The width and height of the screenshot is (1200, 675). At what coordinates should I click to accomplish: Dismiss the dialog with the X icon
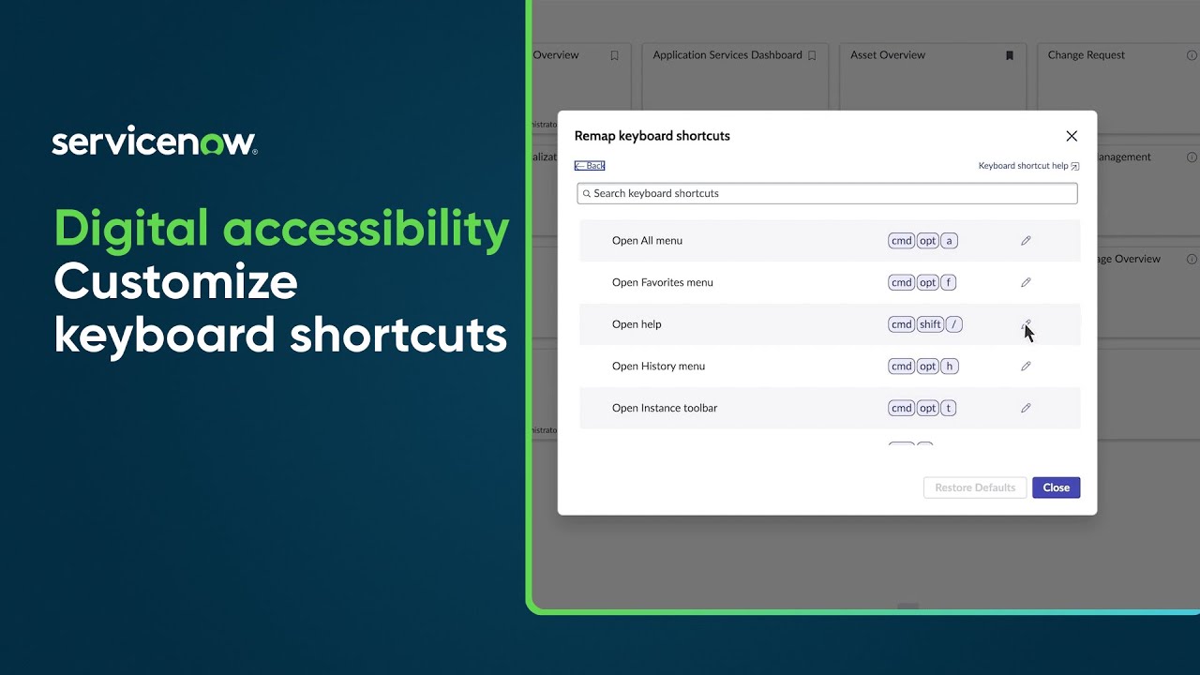coord(1072,135)
